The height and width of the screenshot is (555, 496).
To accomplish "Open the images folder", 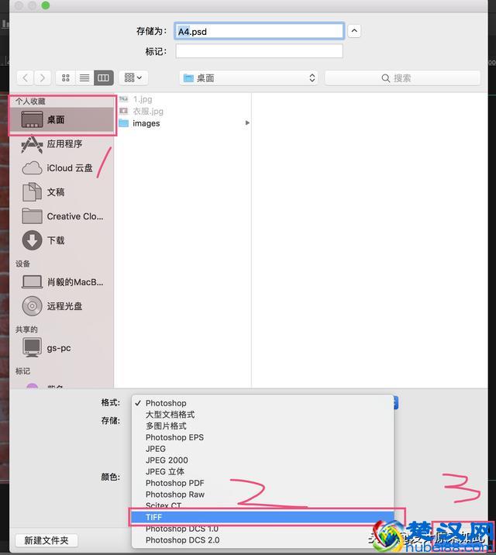I will tap(146, 123).
